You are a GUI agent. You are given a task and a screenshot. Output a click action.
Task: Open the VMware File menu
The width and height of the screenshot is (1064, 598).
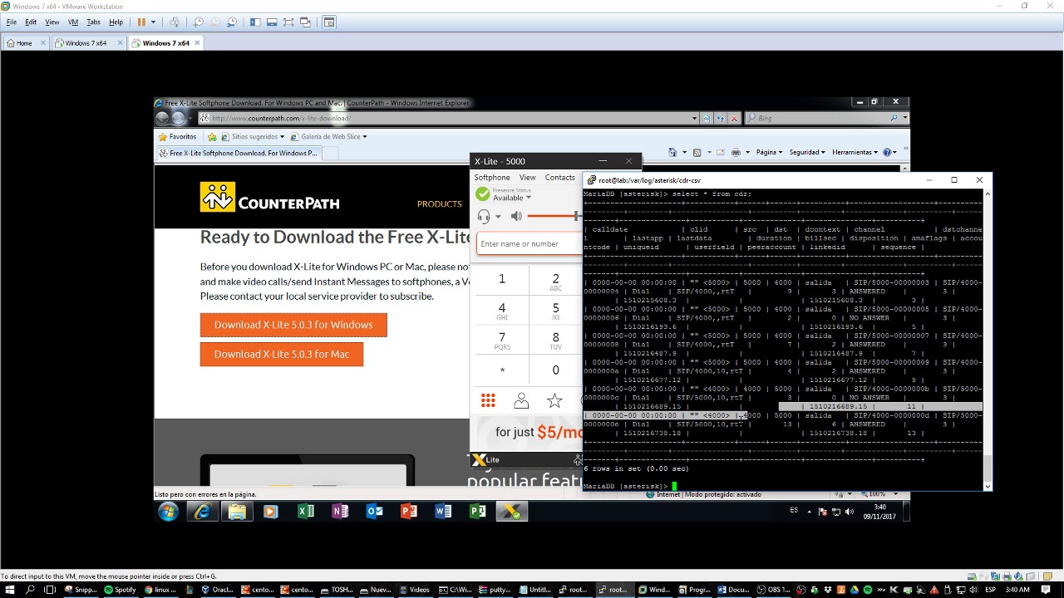(12, 22)
